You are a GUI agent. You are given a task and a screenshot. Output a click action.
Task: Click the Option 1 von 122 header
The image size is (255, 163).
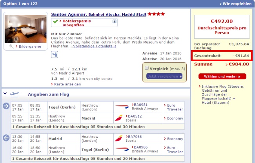click(20, 4)
